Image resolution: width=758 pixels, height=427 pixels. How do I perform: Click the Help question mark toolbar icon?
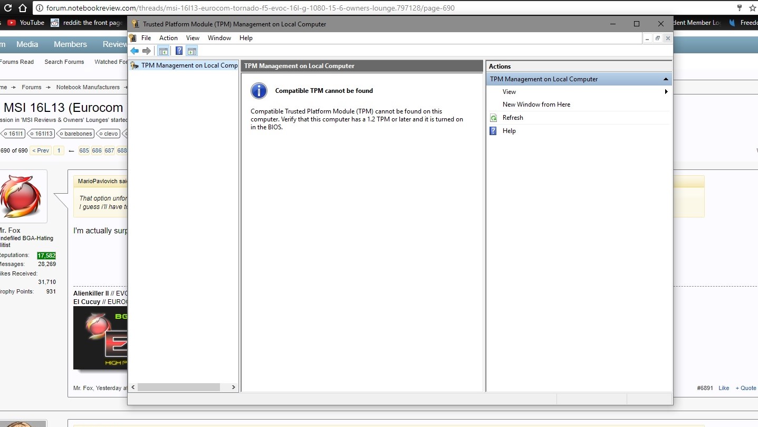click(x=179, y=51)
